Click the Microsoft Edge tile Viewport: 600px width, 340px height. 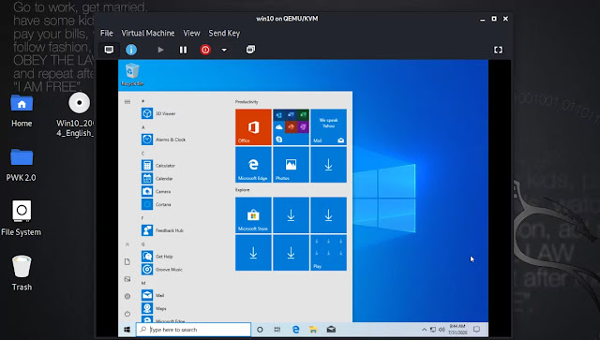[253, 165]
